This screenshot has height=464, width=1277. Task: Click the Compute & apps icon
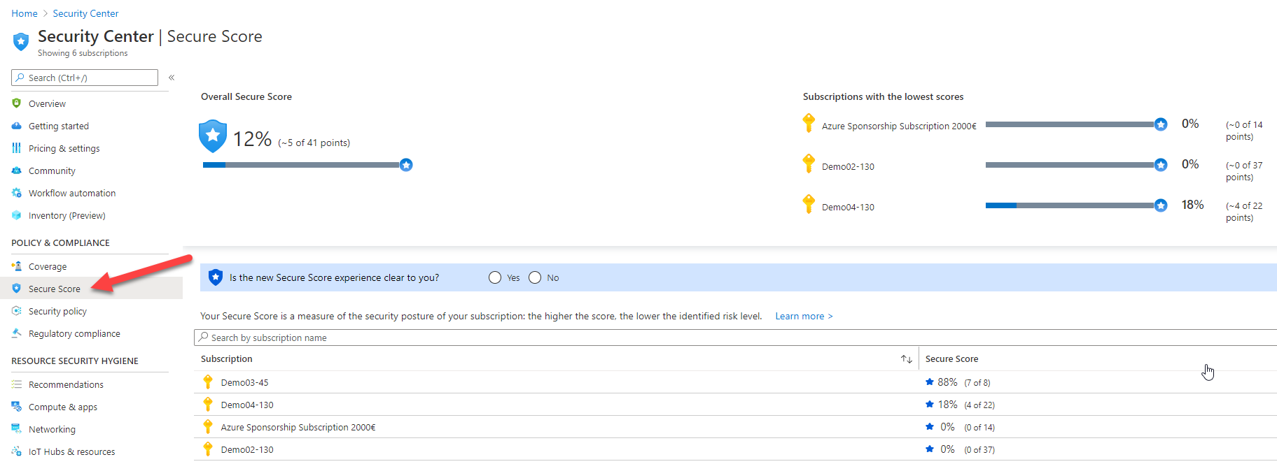[17, 407]
